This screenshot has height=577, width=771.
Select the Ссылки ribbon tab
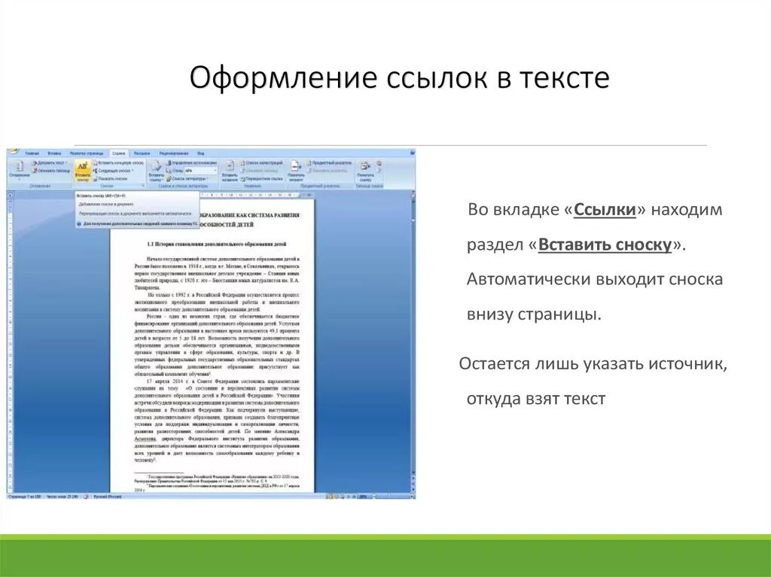118,153
